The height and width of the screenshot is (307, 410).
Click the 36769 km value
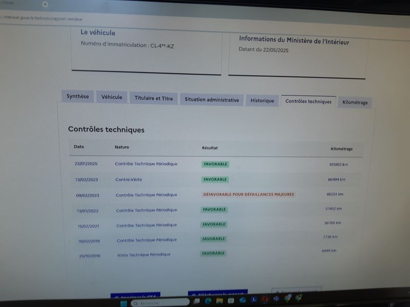(x=333, y=223)
